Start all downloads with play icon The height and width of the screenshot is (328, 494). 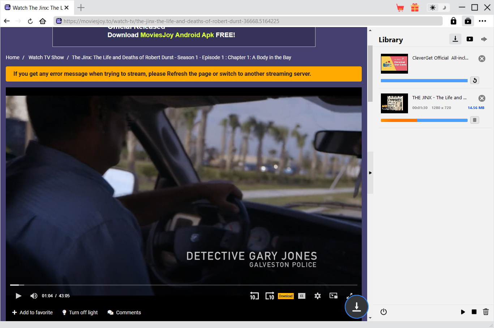[463, 312]
